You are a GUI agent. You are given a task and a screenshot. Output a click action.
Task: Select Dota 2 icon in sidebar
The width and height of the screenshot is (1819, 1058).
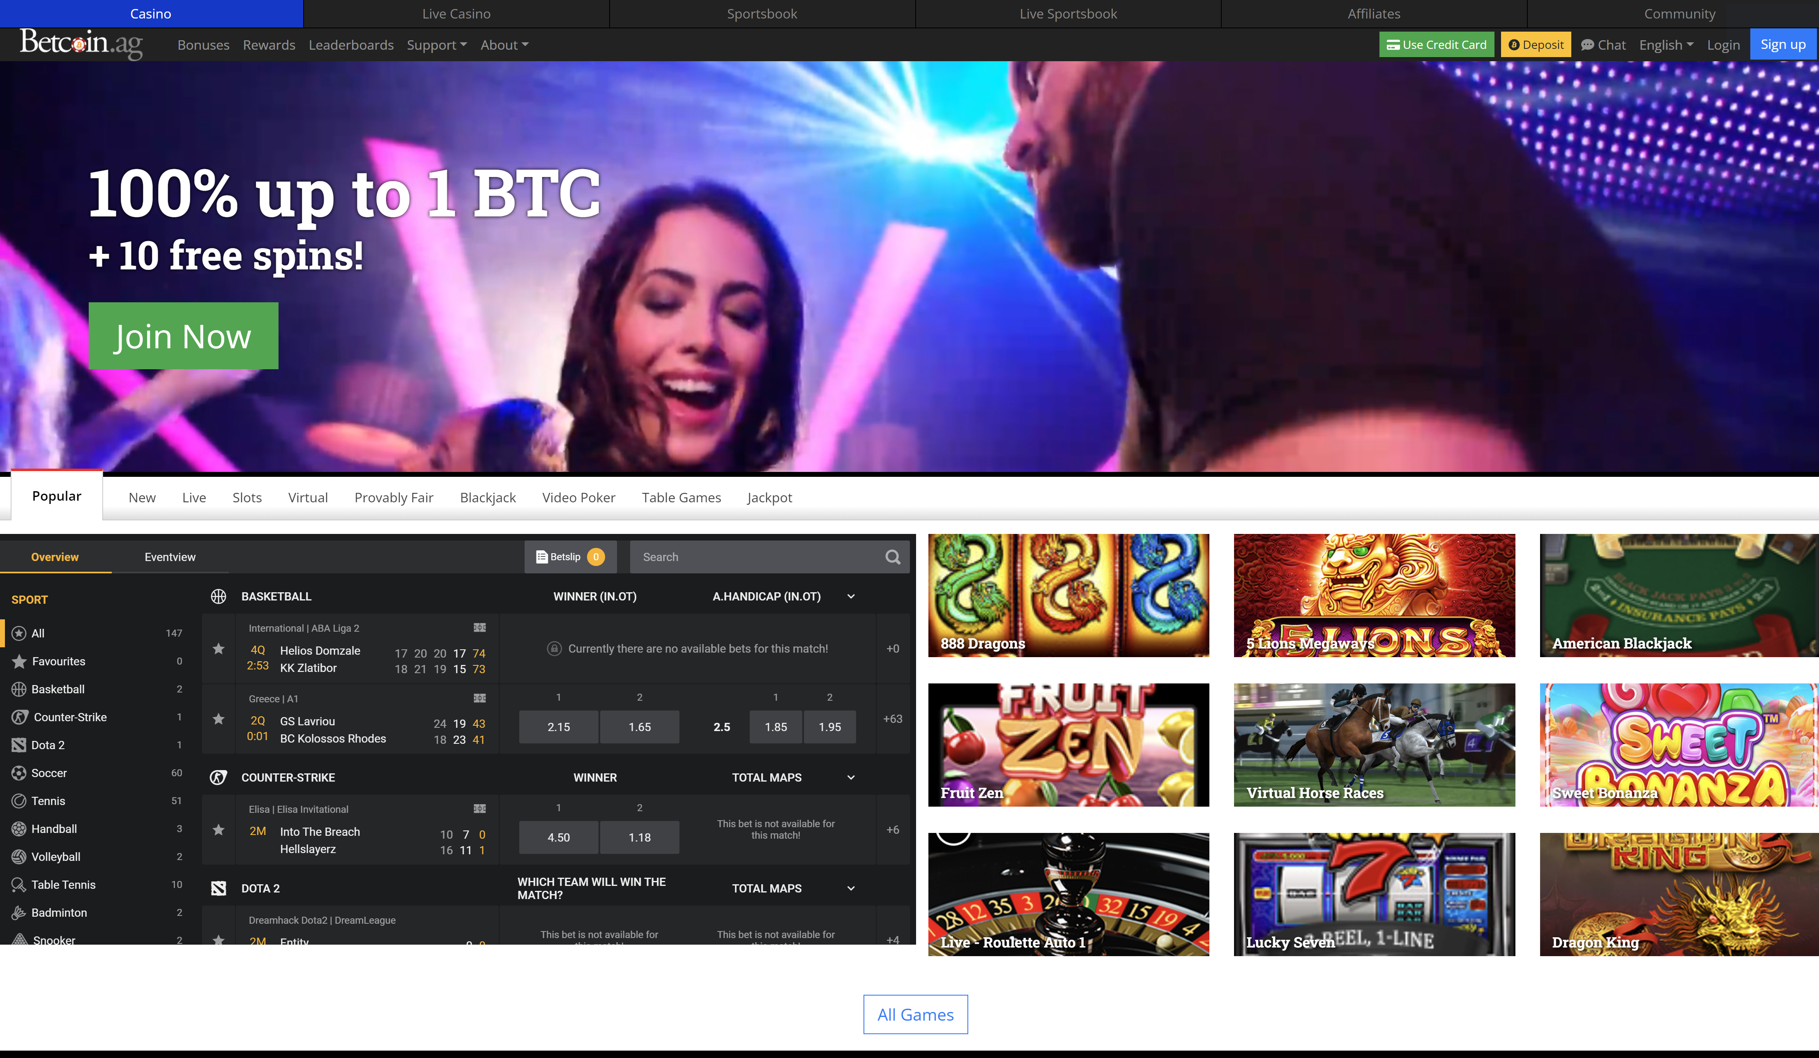[x=19, y=745]
